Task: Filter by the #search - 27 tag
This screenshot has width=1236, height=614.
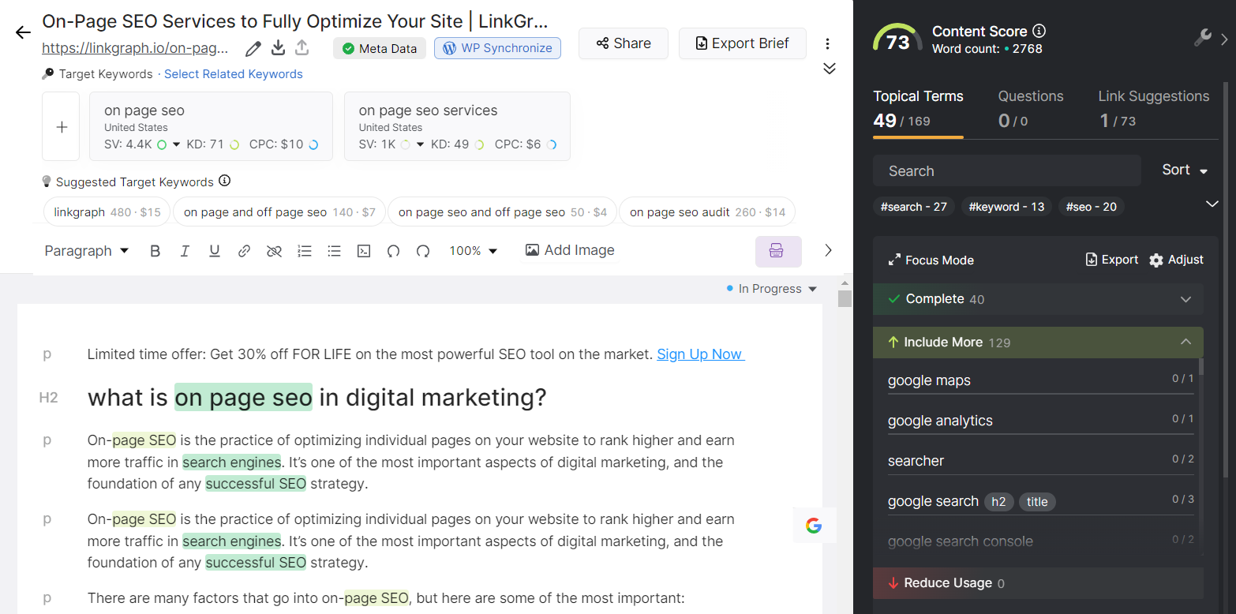Action: pos(914,207)
